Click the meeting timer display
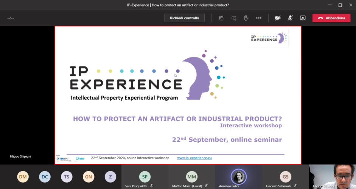The image size is (356, 189). pos(11,18)
